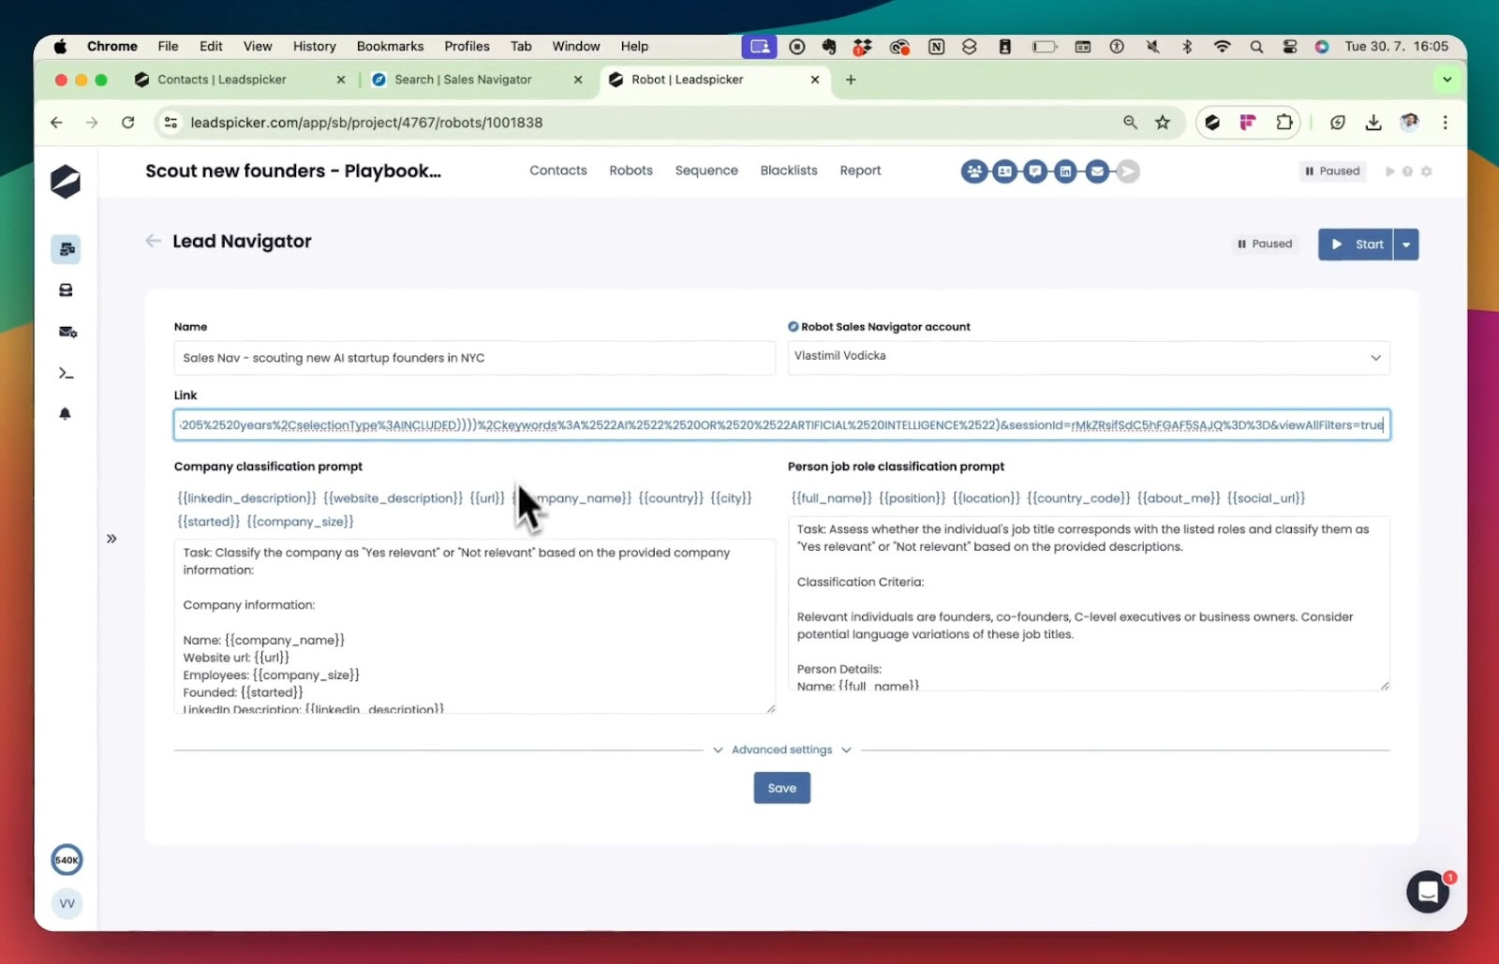Open the Robot Sales Navigator account dropdown

pos(1087,357)
